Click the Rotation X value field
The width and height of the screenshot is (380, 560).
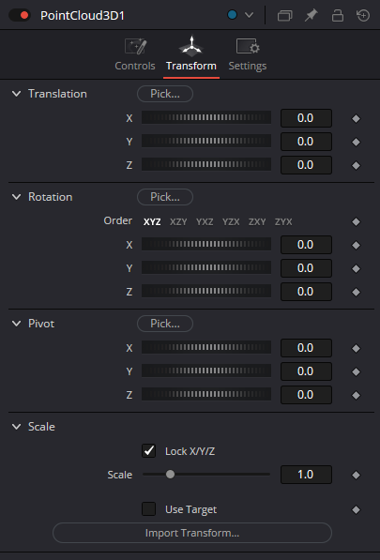click(x=306, y=245)
